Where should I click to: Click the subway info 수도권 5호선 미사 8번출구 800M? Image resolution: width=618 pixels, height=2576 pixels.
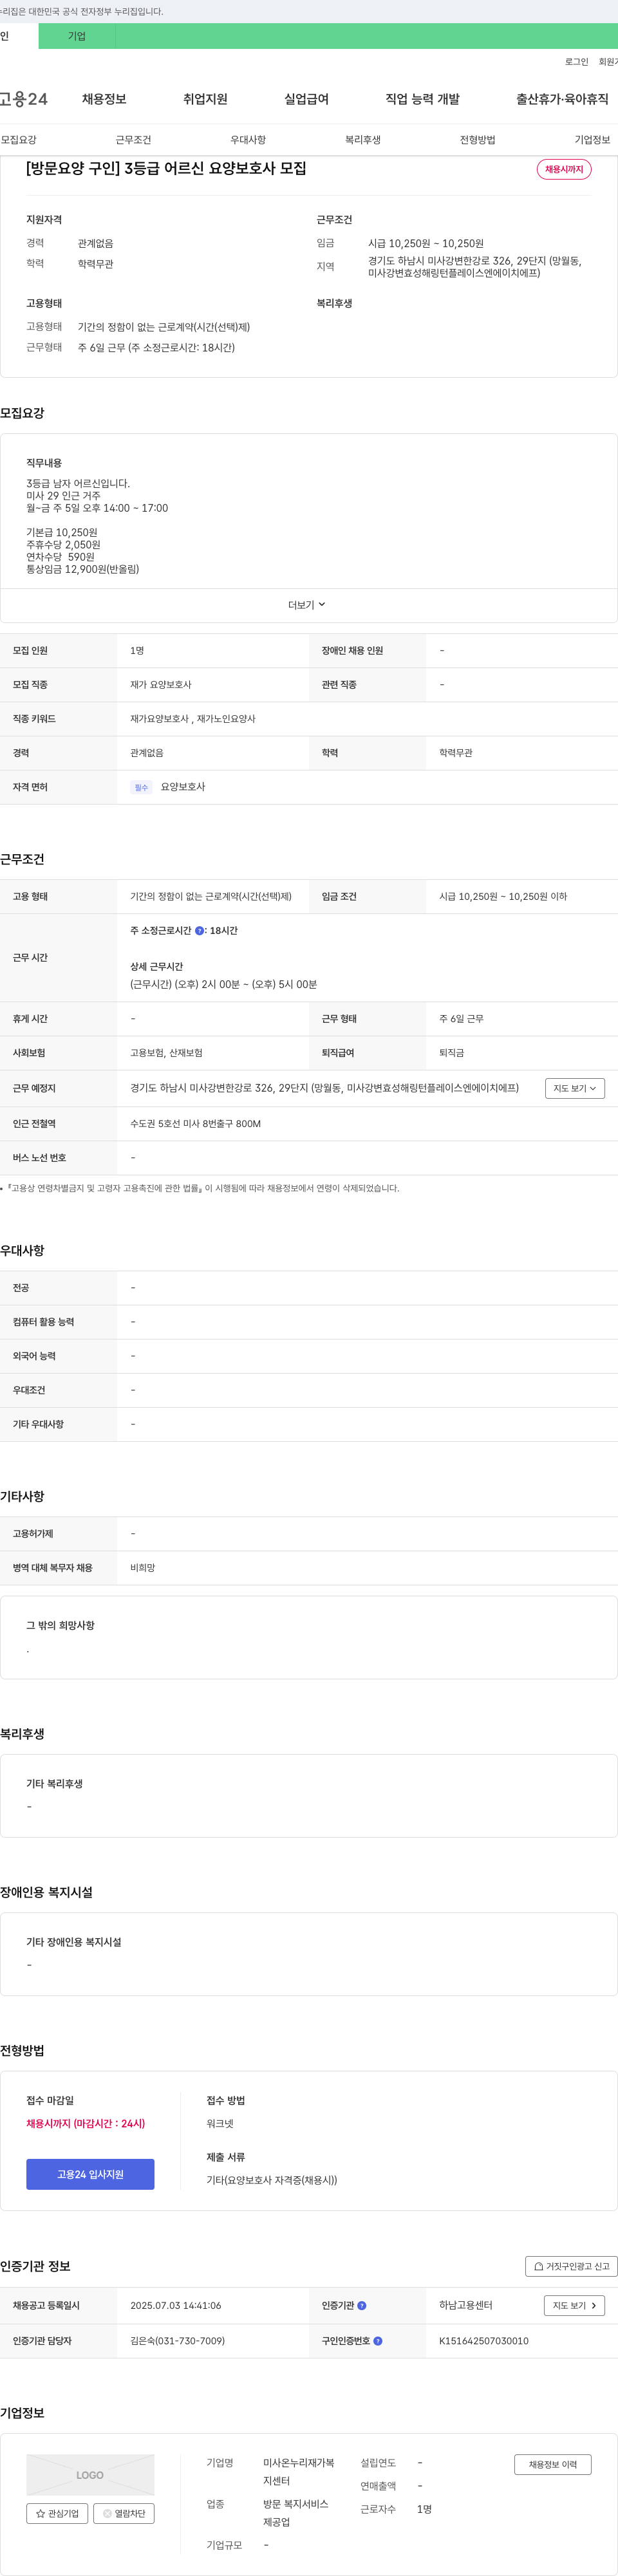pos(195,1124)
